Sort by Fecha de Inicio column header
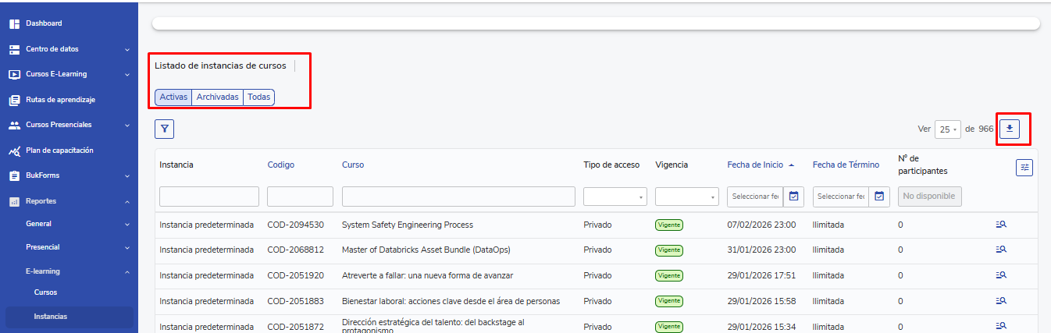The width and height of the screenshot is (1051, 333). tap(755, 165)
